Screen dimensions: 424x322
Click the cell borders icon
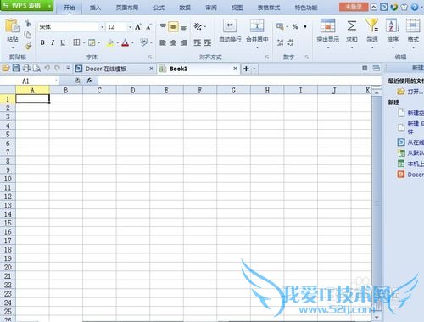coord(76,42)
